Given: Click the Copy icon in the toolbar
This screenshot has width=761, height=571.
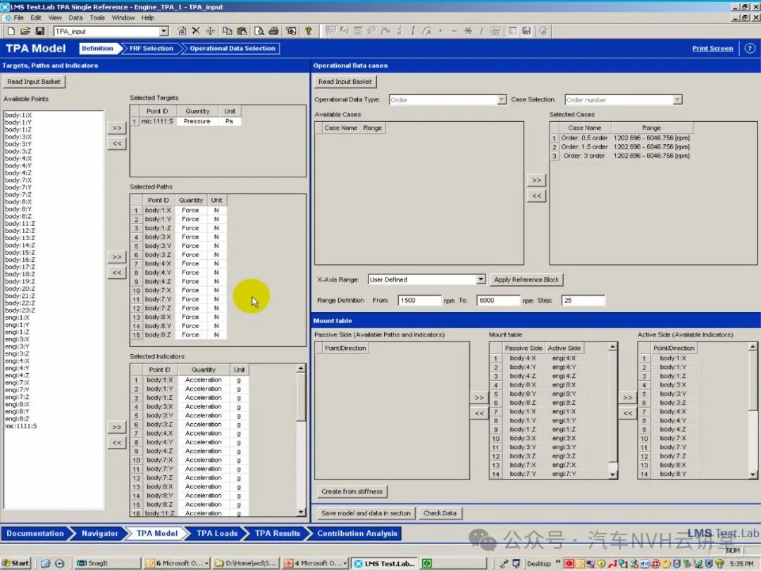Looking at the screenshot, I should tap(227, 31).
